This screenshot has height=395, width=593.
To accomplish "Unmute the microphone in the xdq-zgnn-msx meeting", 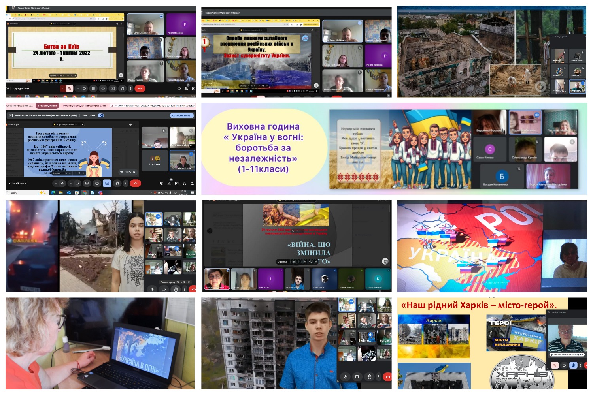I will click(x=70, y=88).
